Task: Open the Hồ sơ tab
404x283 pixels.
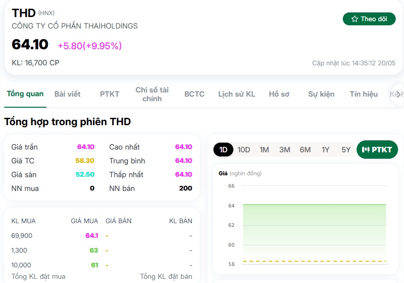Action: pos(279,94)
